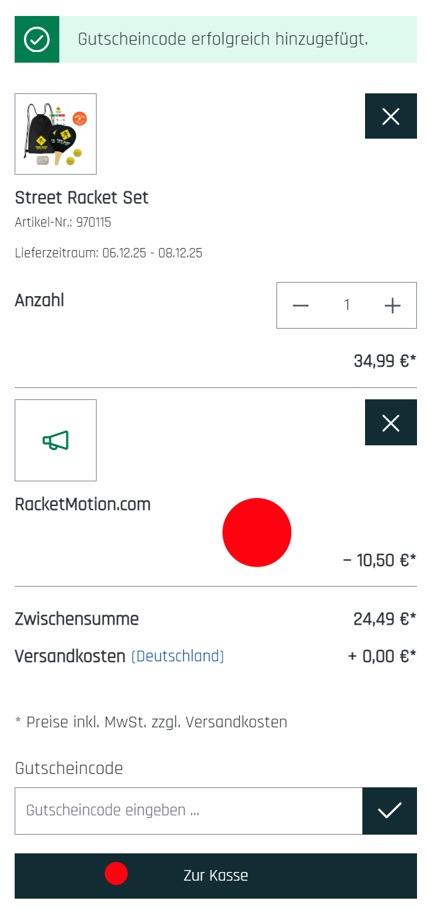This screenshot has height=910, width=427.
Task: Click the quantity number field
Action: tap(346, 305)
